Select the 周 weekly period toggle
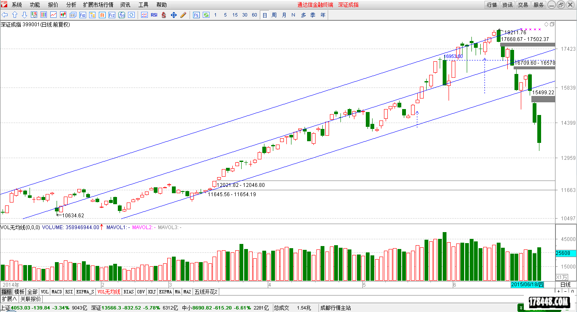The image size is (577, 312). pyautogui.click(x=274, y=15)
